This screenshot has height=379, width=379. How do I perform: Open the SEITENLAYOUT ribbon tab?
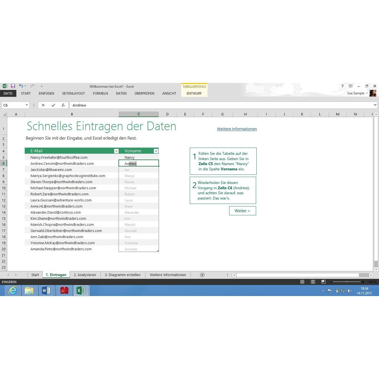tap(74, 94)
